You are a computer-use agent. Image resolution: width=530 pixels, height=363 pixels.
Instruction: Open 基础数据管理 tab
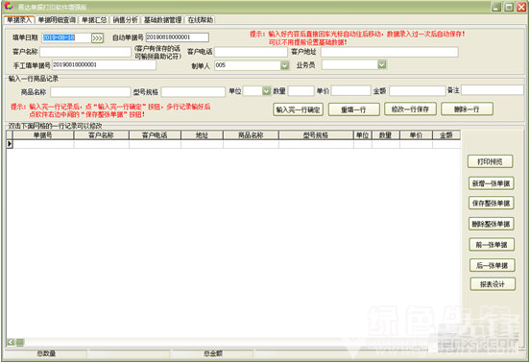162,20
